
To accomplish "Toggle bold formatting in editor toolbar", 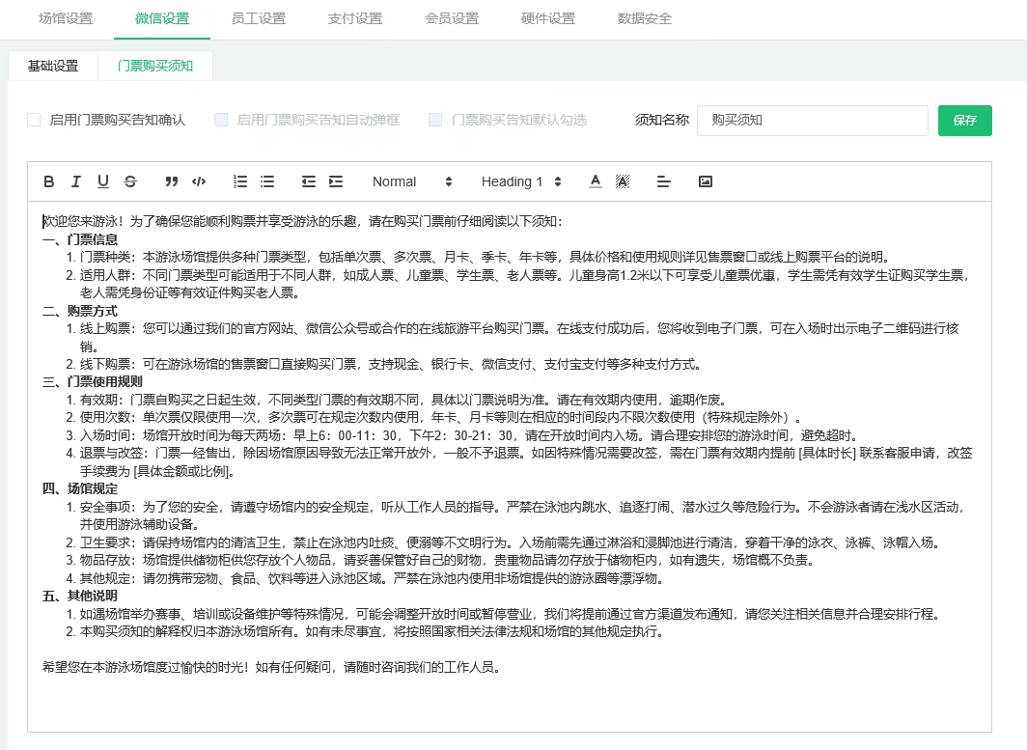I will (49, 181).
